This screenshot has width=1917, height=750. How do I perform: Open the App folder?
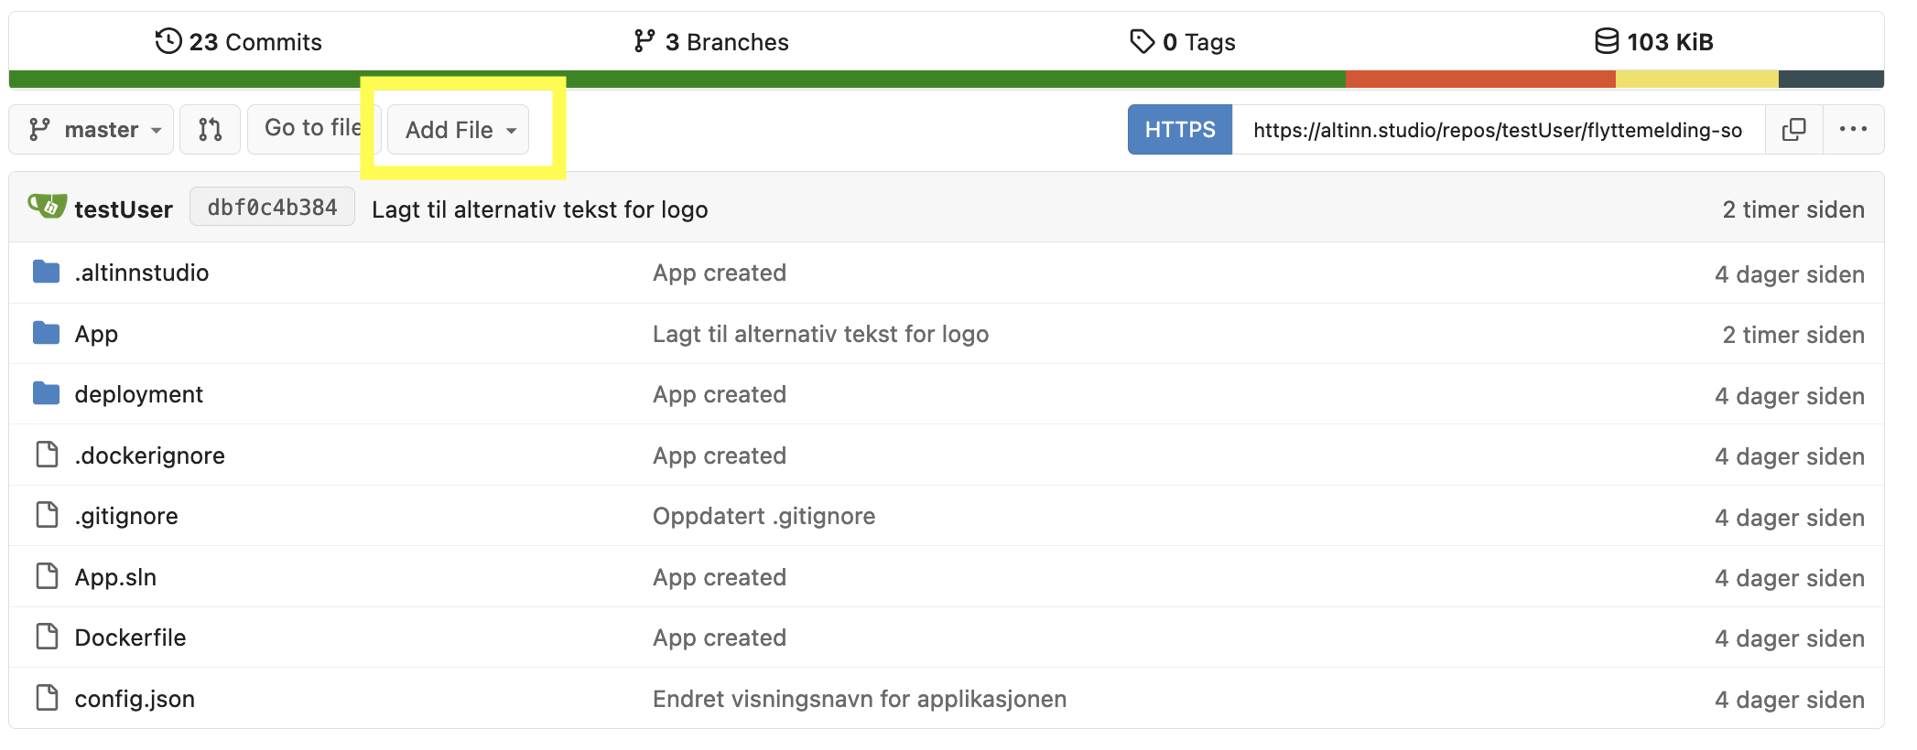coord(96,334)
